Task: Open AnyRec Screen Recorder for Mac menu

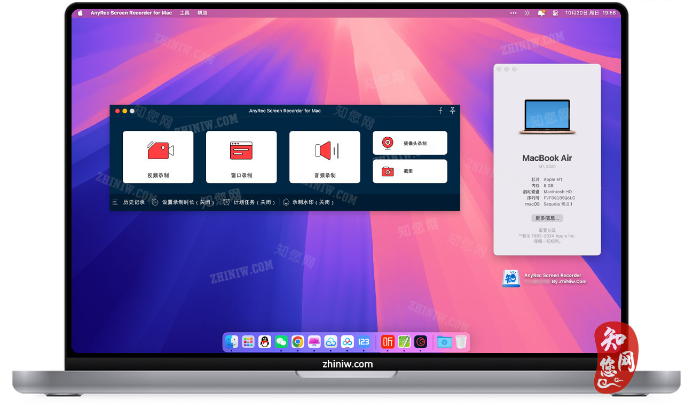Action: [131, 13]
